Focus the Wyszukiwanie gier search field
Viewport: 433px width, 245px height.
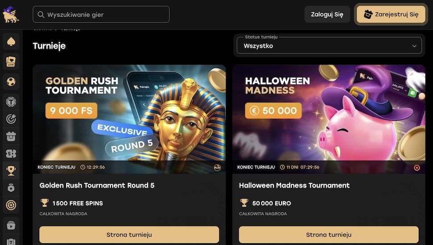coord(101,14)
